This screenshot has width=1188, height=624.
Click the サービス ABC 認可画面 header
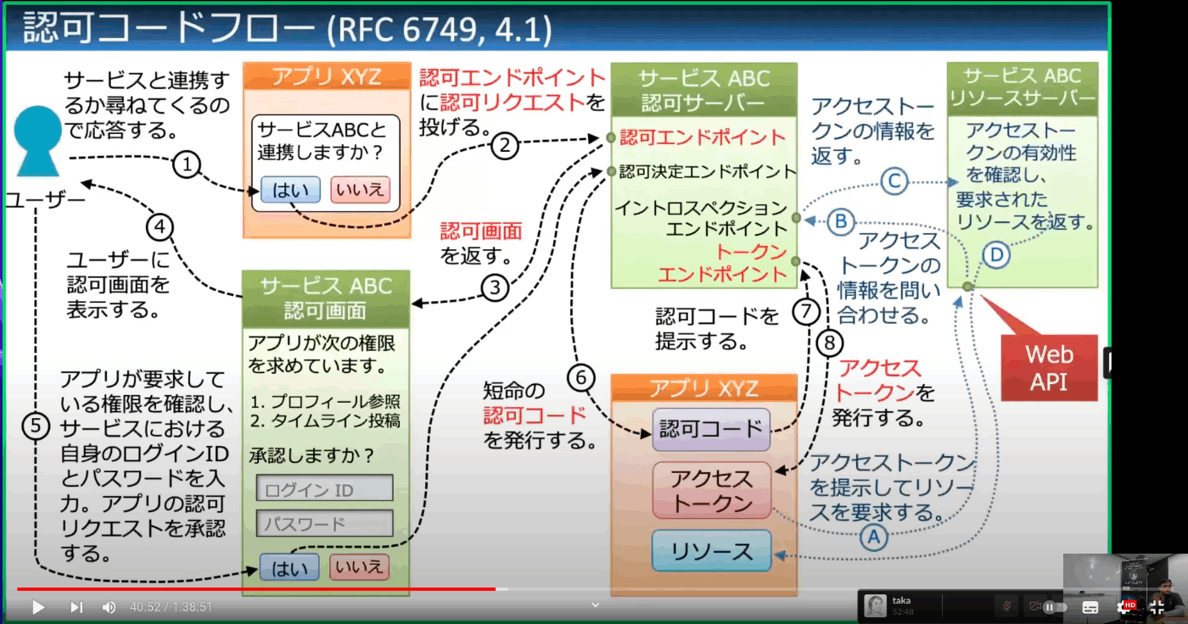pyautogui.click(x=325, y=298)
